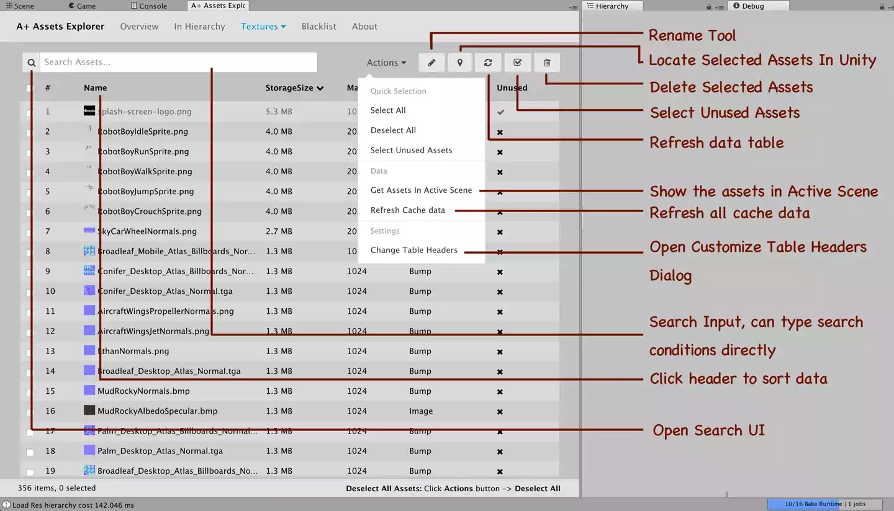Toggle the checkbox for row 19 Broadleaf asset
Screen dimensions: 894x511
coord(30,472)
